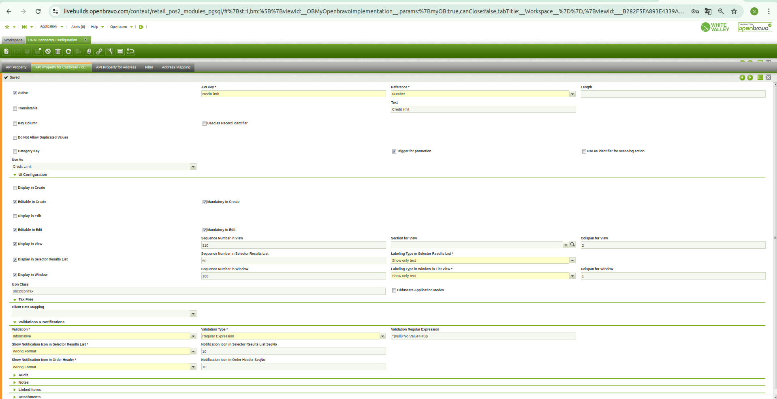Click the chain-link Linked Items toolbar icon
This screenshot has width=777, height=399.
pos(99,51)
